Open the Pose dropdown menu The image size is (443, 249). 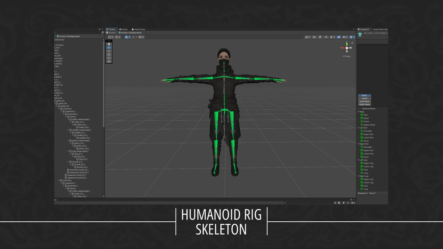point(372,193)
